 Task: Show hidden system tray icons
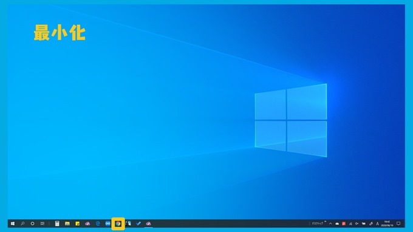(x=330, y=223)
